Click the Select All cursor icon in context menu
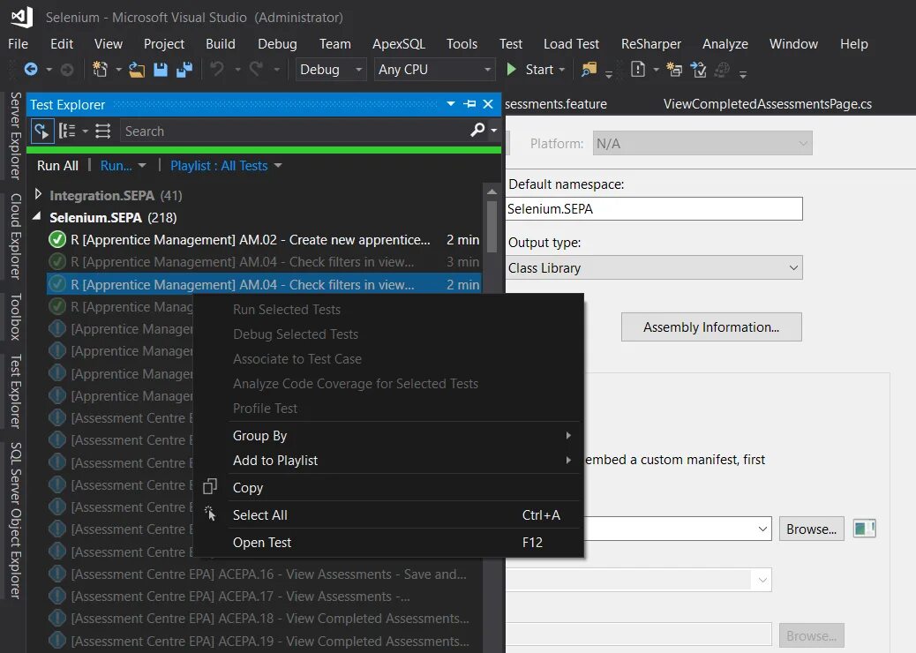The image size is (916, 653). point(210,514)
